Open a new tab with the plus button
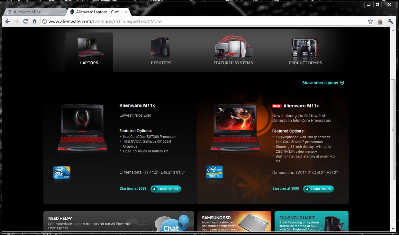 pyautogui.click(x=135, y=12)
